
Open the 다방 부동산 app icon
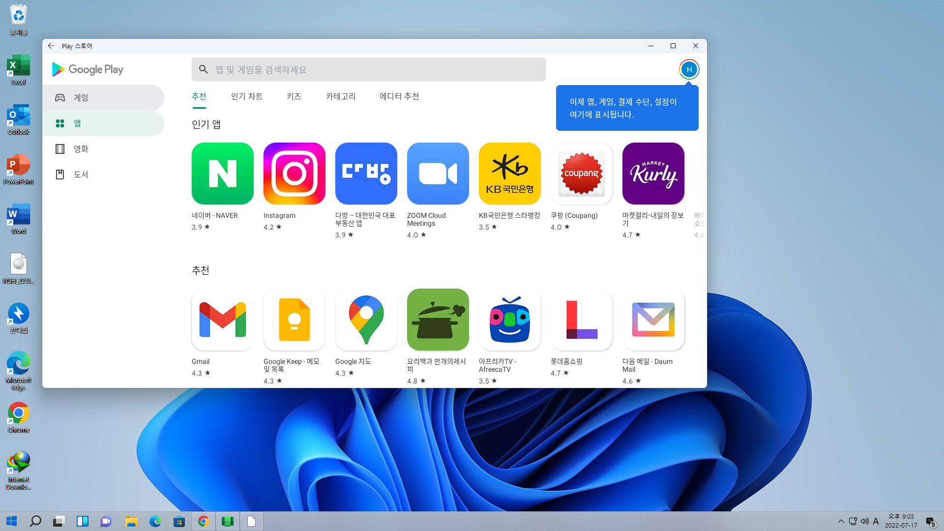(x=366, y=174)
